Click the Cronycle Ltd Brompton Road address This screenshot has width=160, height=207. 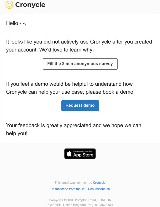coord(80,200)
